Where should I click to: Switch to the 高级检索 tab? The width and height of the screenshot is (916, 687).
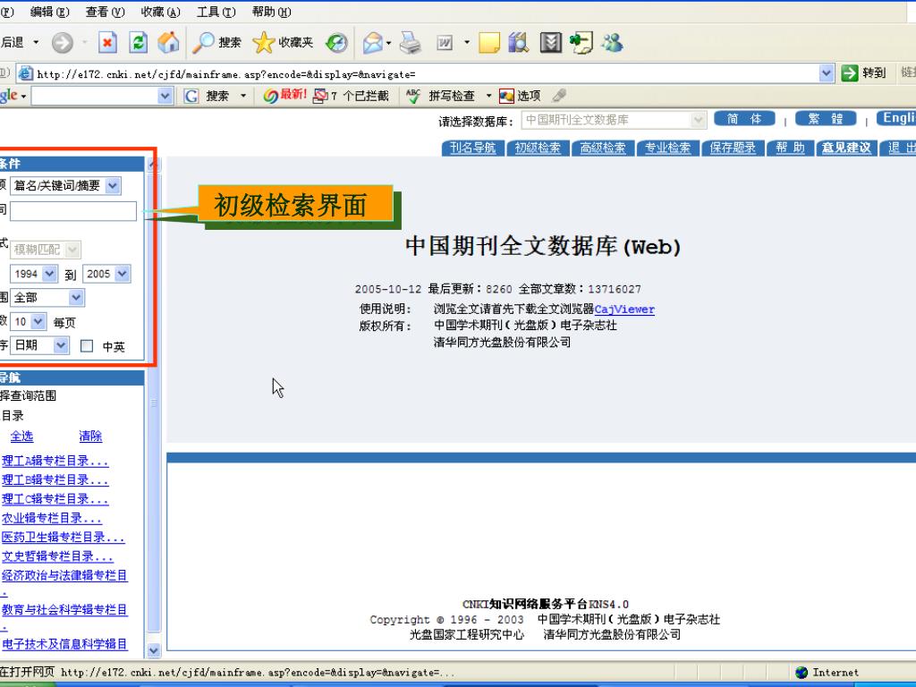coord(602,148)
